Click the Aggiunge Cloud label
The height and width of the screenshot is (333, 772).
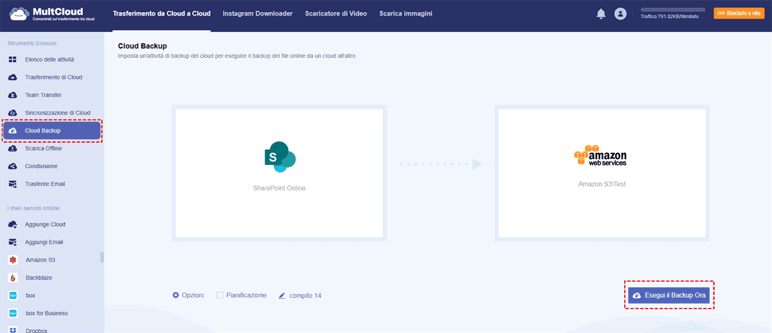[46, 225]
